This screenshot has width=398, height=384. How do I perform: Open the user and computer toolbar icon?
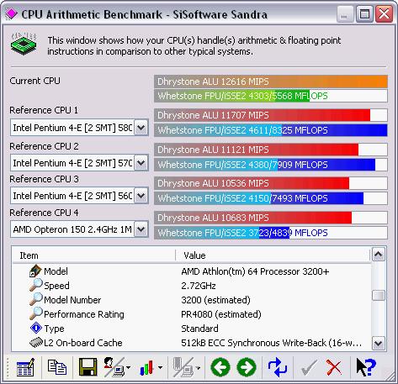[x=114, y=367]
